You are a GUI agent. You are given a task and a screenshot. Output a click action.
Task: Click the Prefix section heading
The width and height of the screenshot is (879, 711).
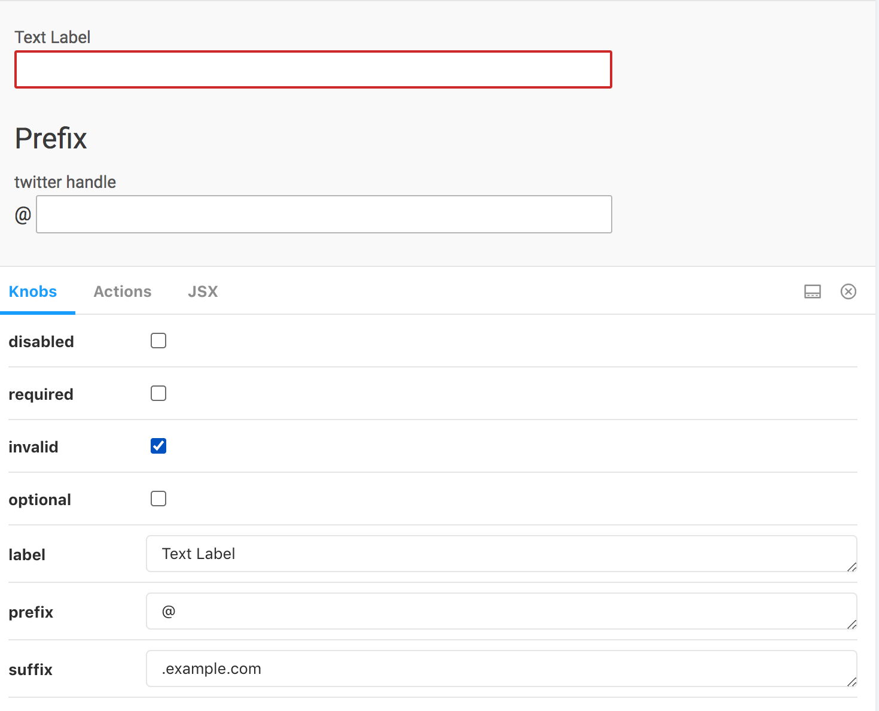pyautogui.click(x=51, y=138)
